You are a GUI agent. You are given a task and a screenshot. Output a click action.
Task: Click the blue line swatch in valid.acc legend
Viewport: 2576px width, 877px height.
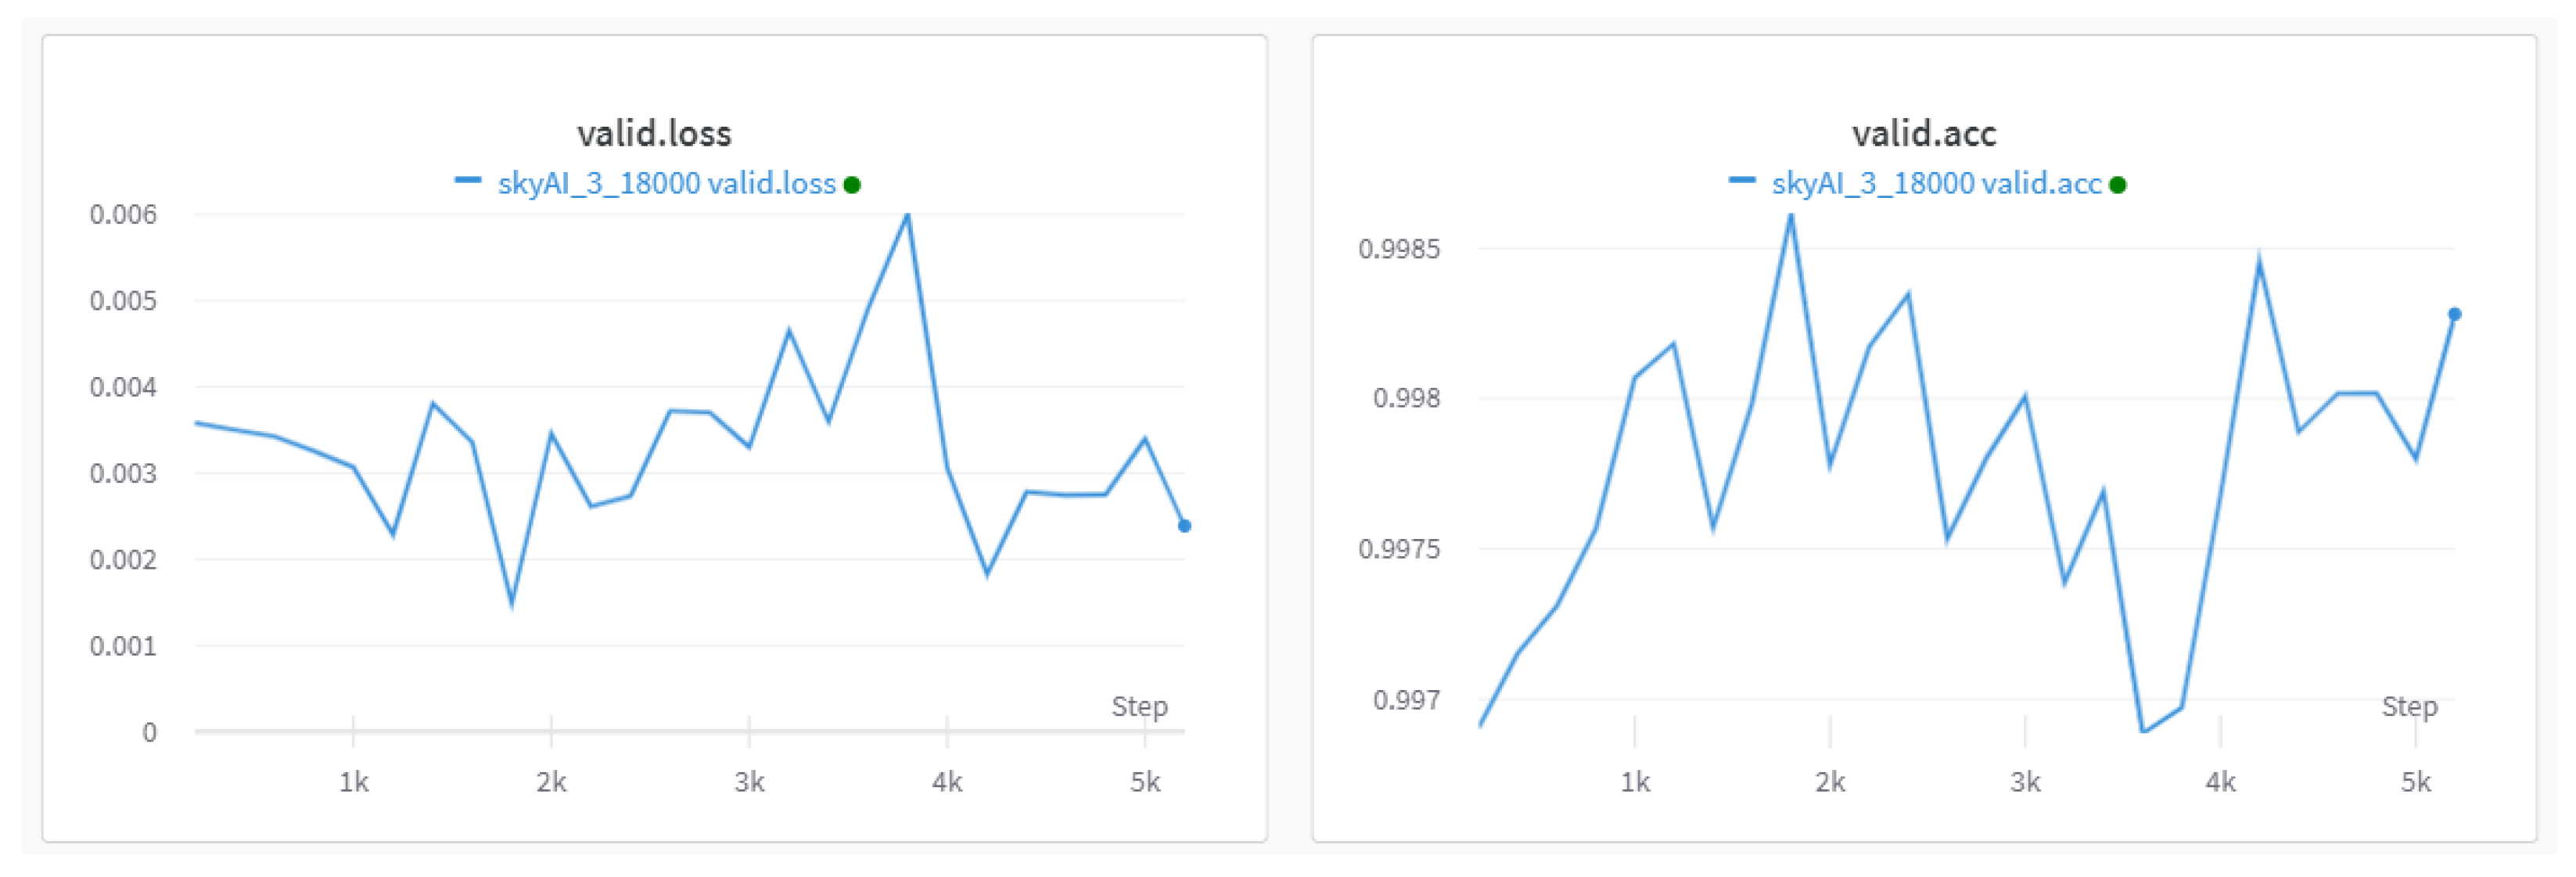tap(1741, 181)
